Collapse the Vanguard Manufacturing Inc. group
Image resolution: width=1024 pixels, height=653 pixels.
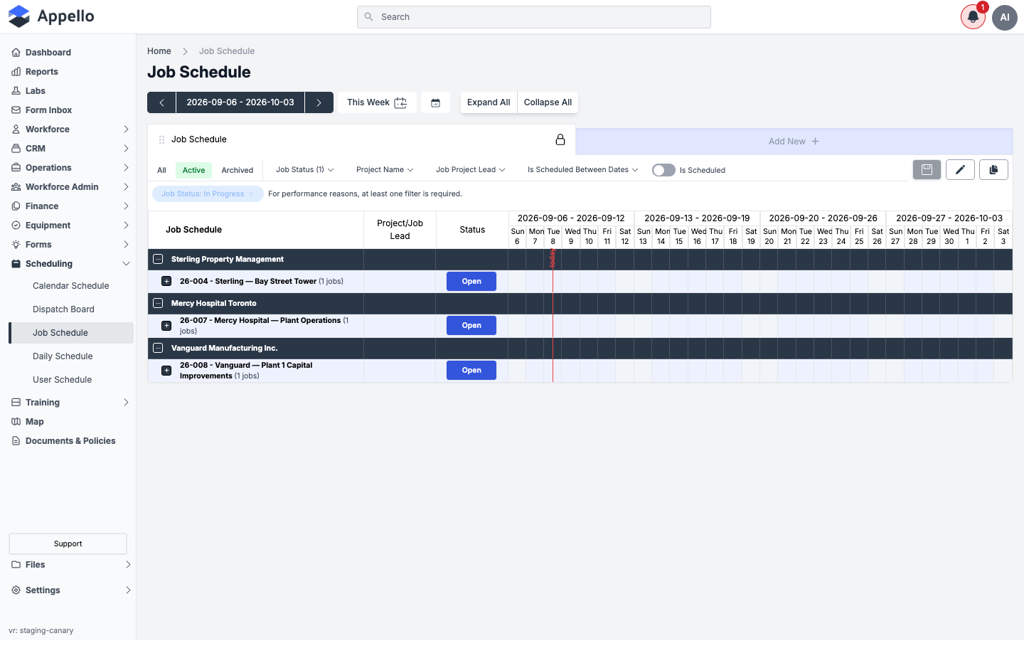click(x=158, y=349)
